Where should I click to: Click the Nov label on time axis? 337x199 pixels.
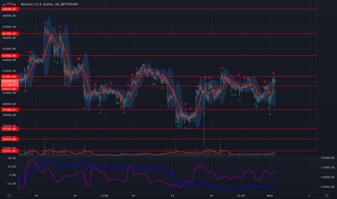270,195
